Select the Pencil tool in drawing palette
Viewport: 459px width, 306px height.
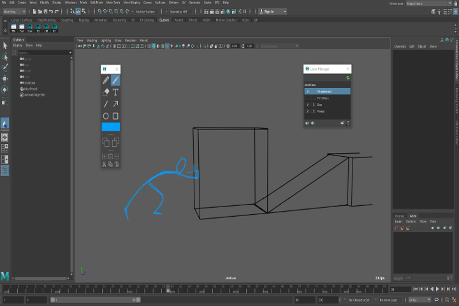pos(106,81)
